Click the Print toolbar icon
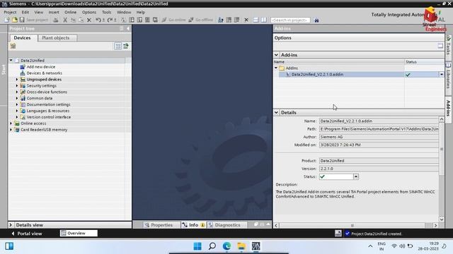The image size is (453, 254). (56, 20)
